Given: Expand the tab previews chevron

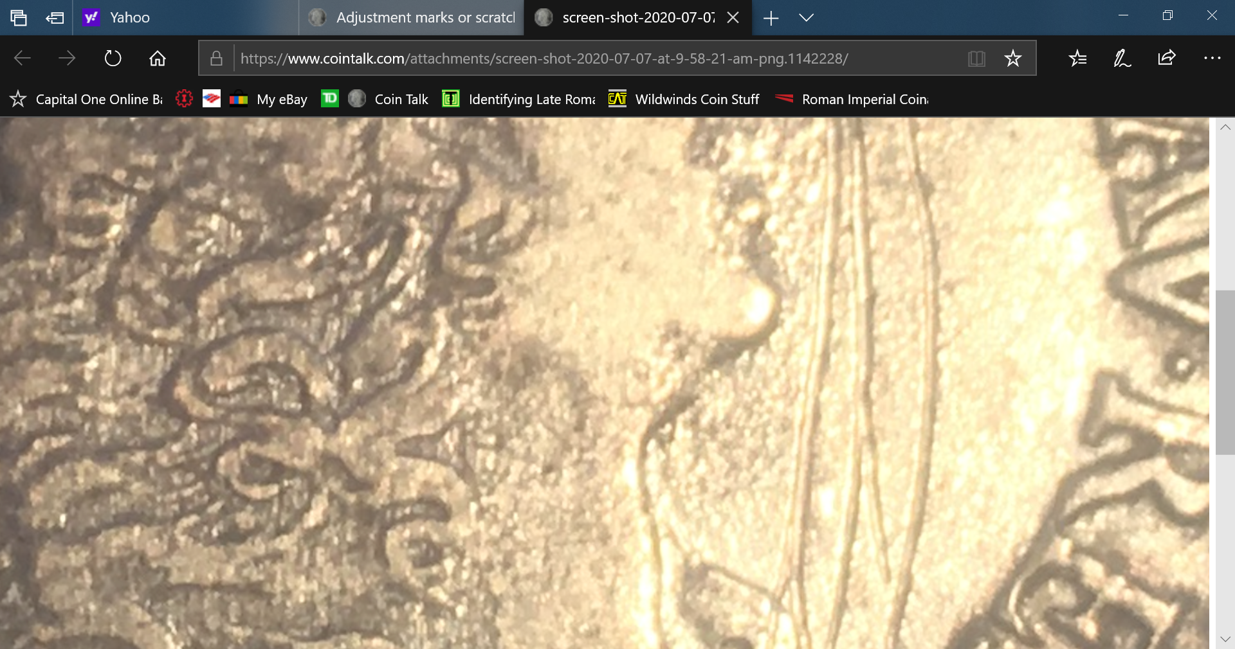Looking at the screenshot, I should [806, 18].
